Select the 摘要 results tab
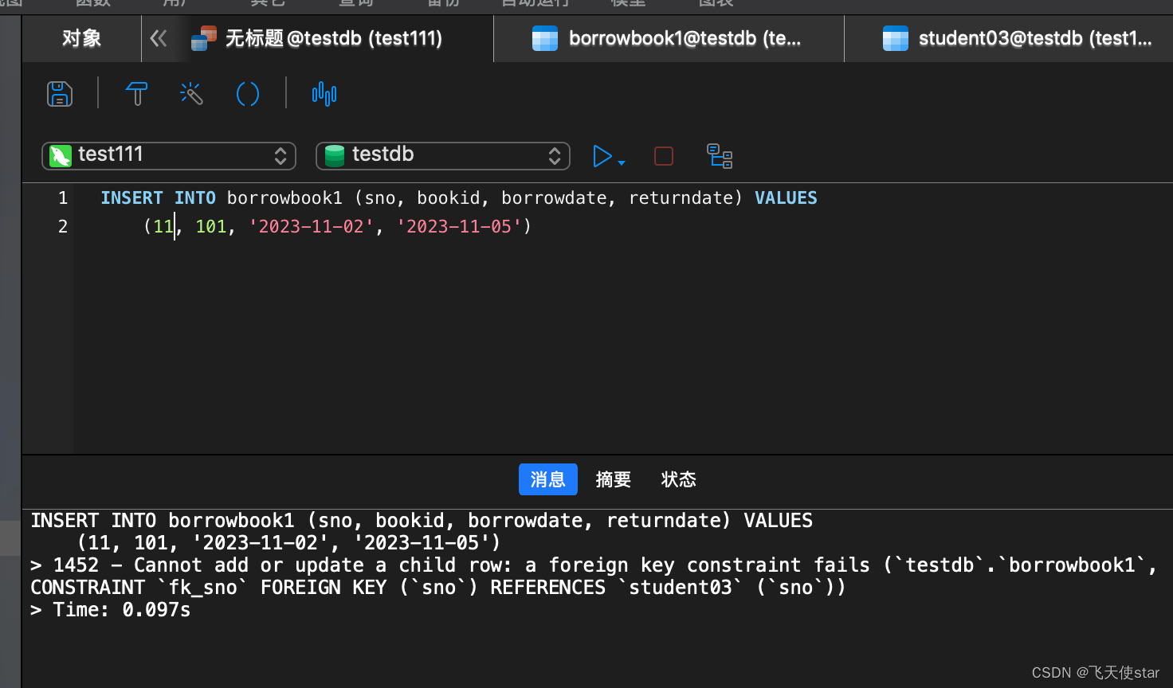Image resolution: width=1173 pixels, height=688 pixels. coord(614,479)
